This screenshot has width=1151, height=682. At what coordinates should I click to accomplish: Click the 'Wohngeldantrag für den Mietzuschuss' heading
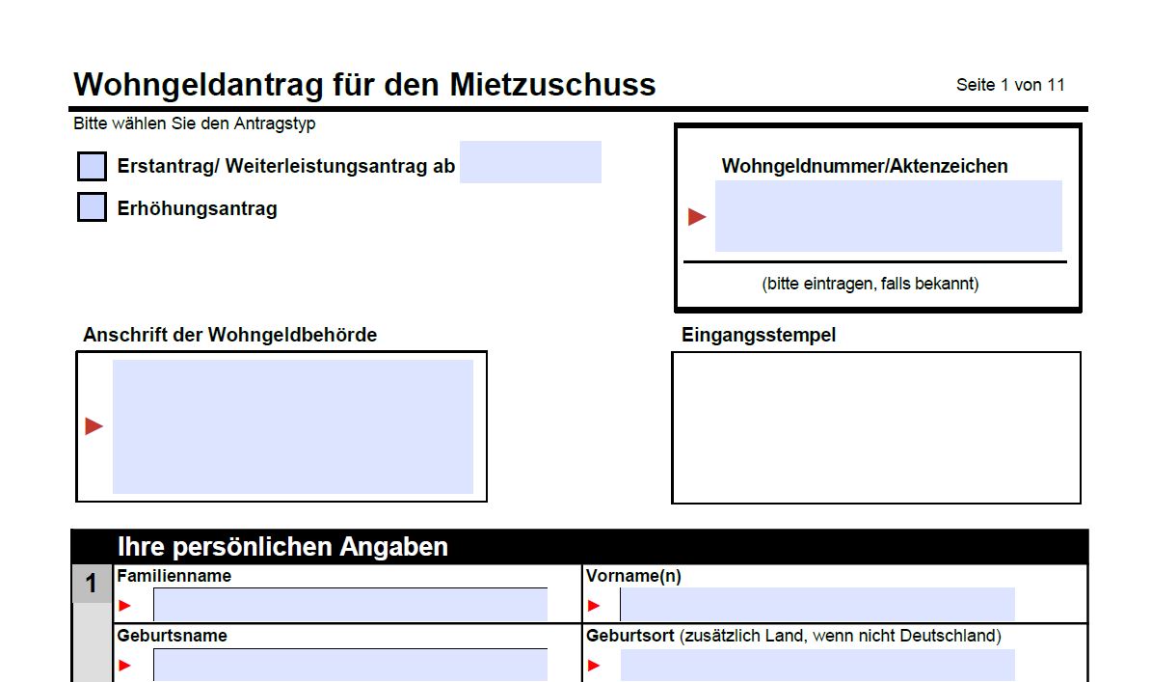[x=364, y=85]
